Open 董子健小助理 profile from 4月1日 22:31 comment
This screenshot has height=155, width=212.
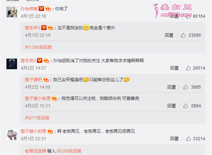point(33,131)
